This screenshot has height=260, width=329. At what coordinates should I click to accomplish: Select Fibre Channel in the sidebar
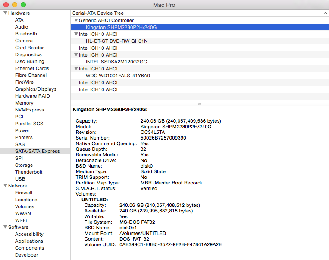pyautogui.click(x=31, y=75)
